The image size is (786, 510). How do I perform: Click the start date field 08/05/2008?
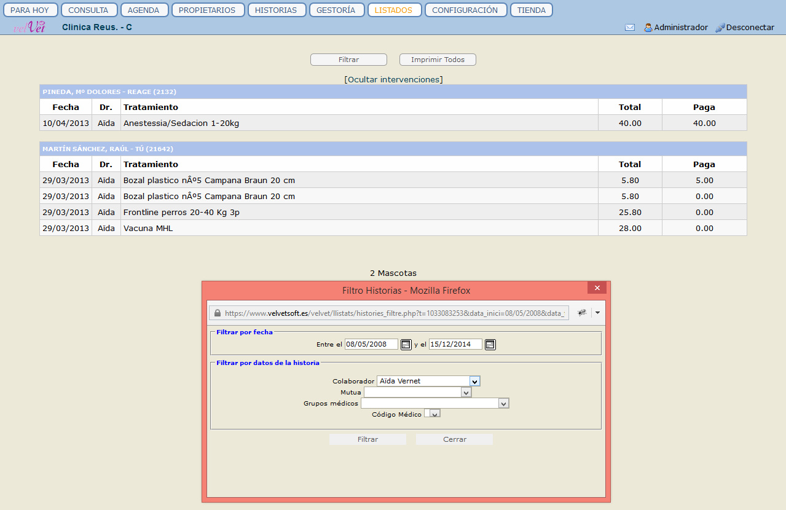[x=371, y=344]
